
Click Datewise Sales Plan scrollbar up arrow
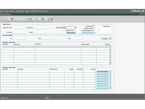[110, 46]
